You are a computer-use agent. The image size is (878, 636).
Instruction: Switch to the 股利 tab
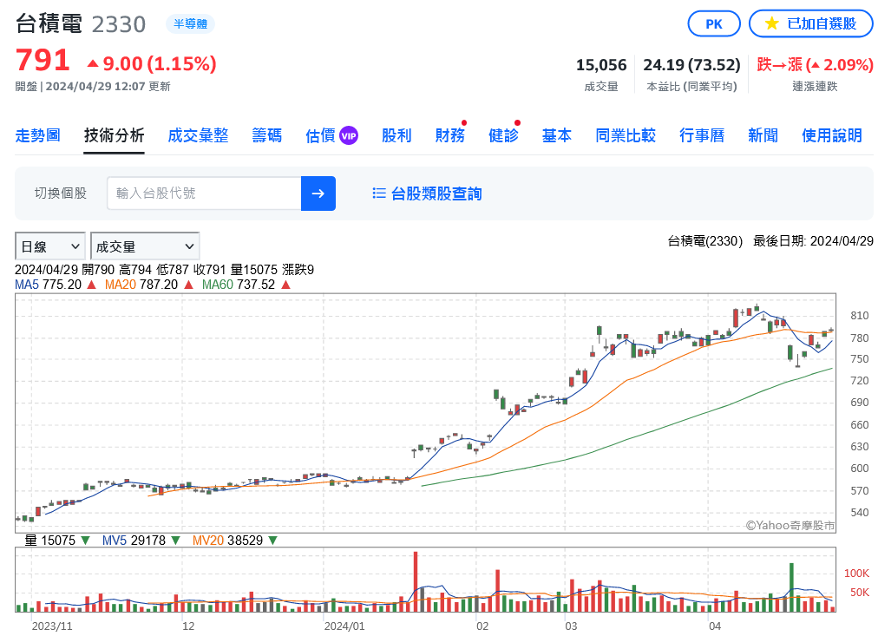(396, 135)
